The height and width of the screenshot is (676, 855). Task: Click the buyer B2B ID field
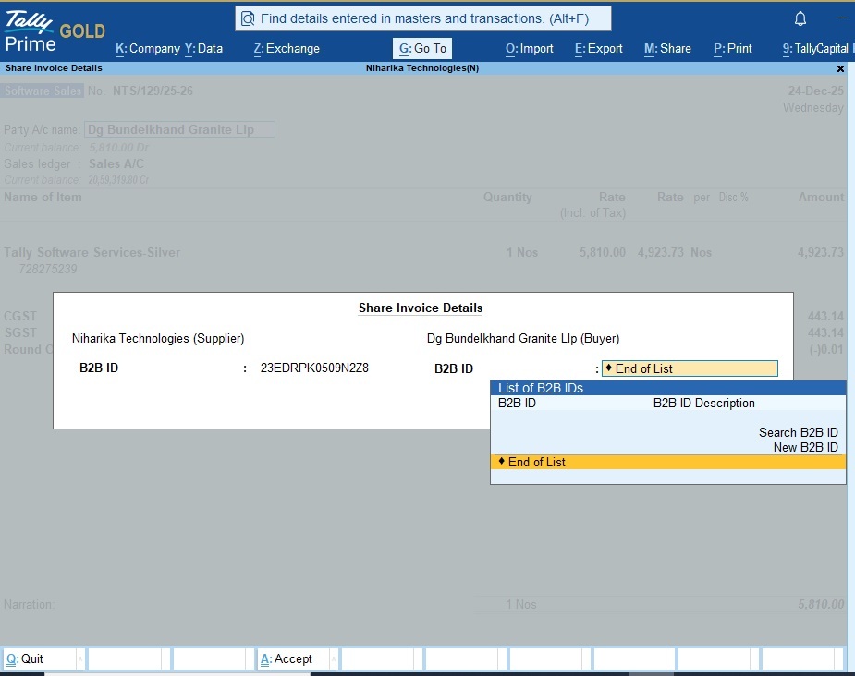point(690,368)
